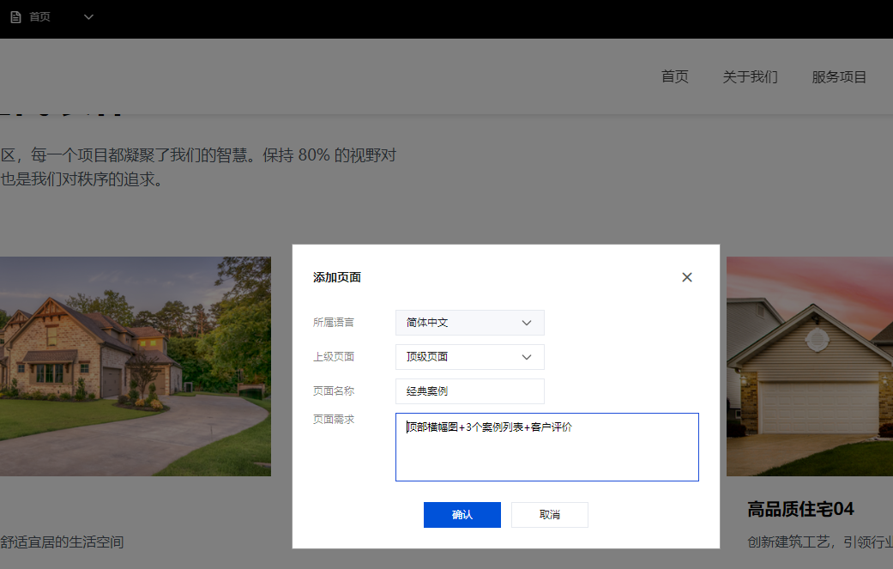Open the 上级页面 dropdown showing 顶级页面
893x569 pixels.
click(469, 357)
